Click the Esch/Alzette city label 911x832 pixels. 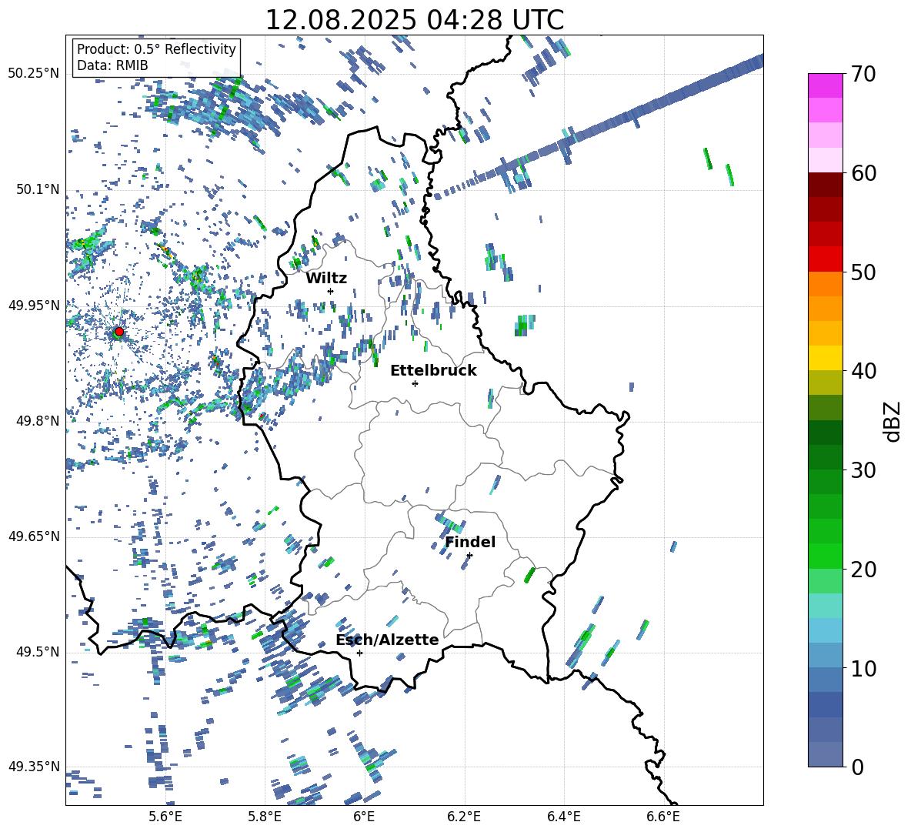click(x=387, y=640)
